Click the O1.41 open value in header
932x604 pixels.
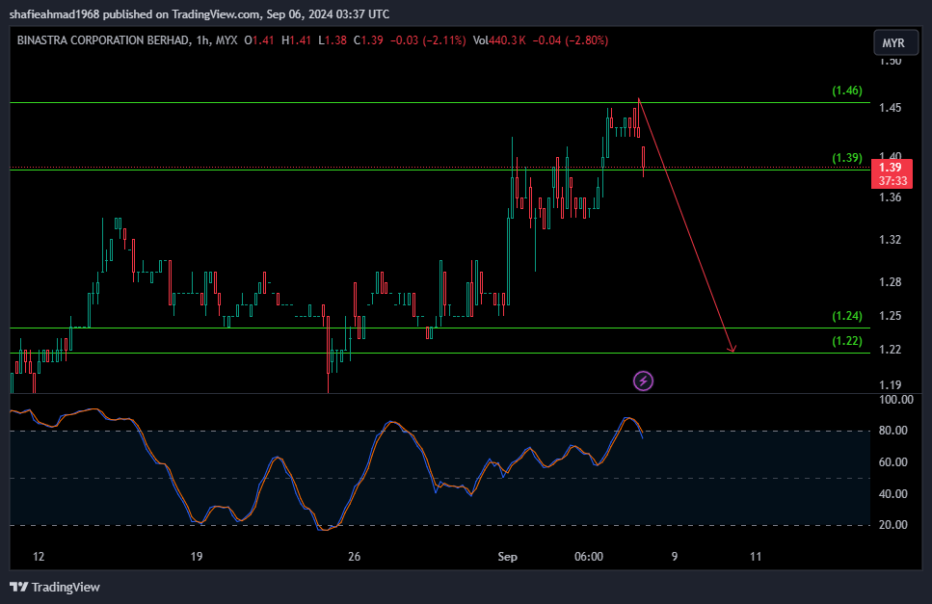[x=259, y=40]
